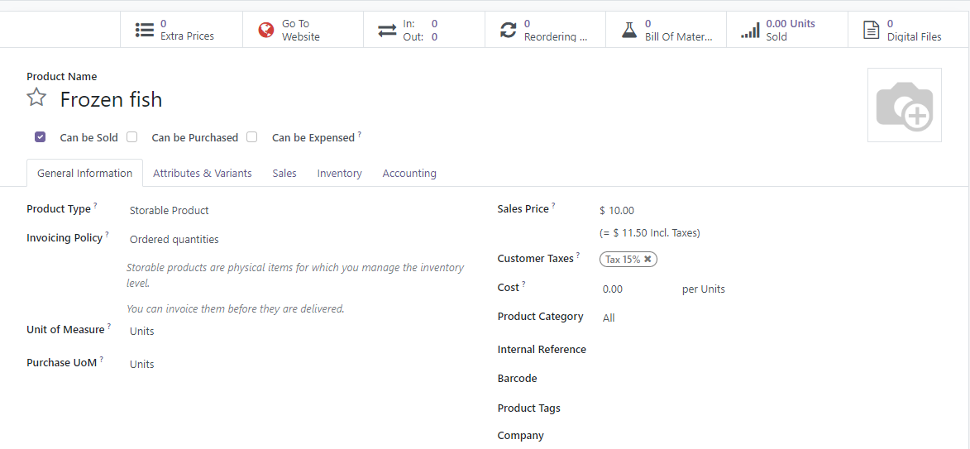Switch to the Accounting tab
Viewport: 970px width, 449px height.
(x=409, y=174)
